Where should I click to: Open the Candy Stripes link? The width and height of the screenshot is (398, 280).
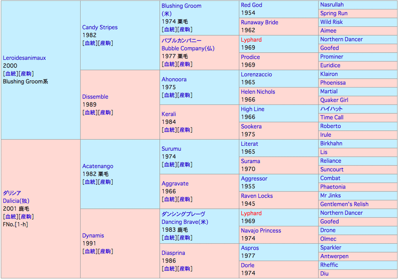[100, 27]
